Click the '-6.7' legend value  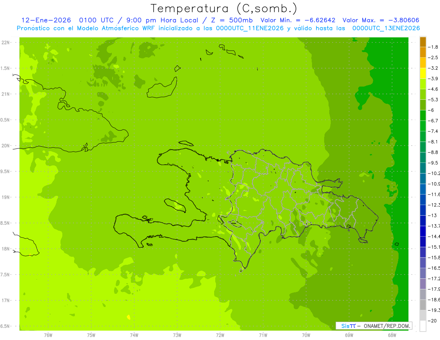[x=433, y=121]
